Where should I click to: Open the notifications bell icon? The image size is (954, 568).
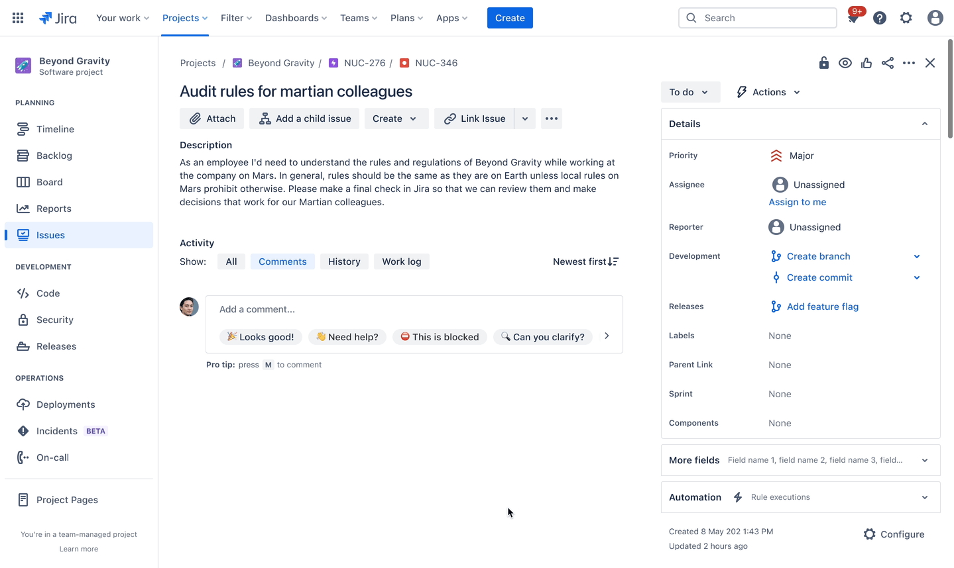point(853,18)
